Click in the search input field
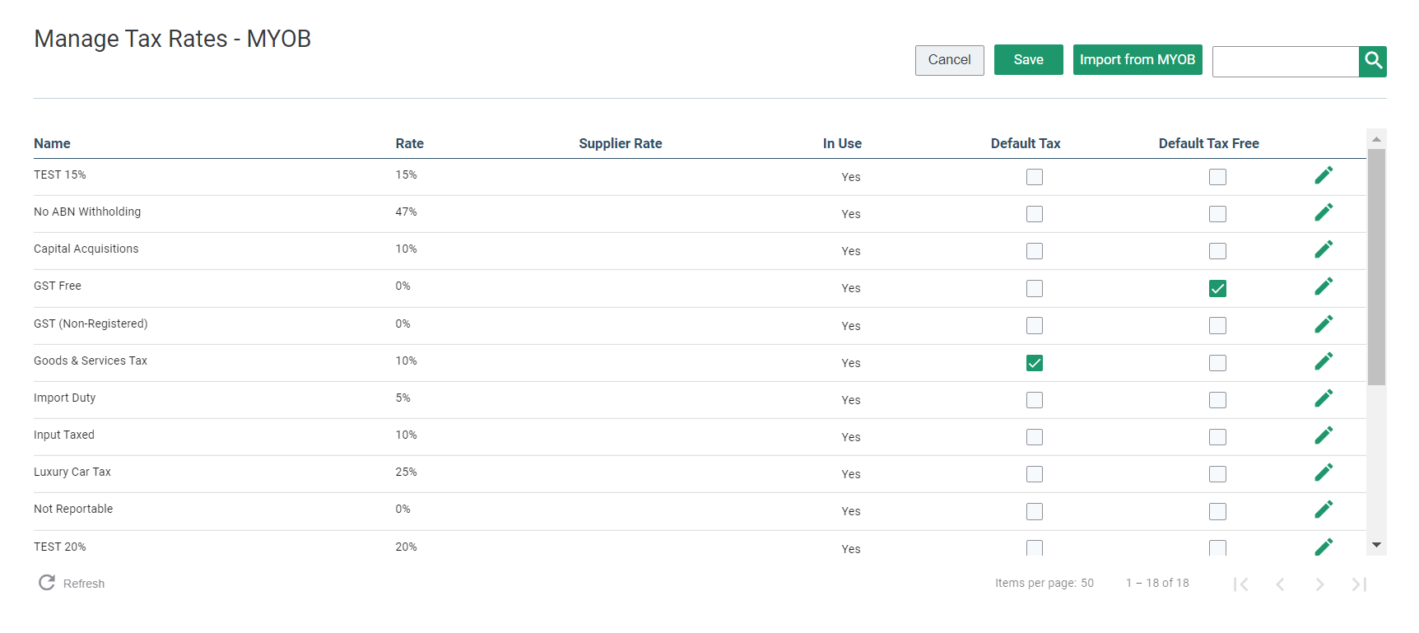The image size is (1419, 633). (1285, 61)
